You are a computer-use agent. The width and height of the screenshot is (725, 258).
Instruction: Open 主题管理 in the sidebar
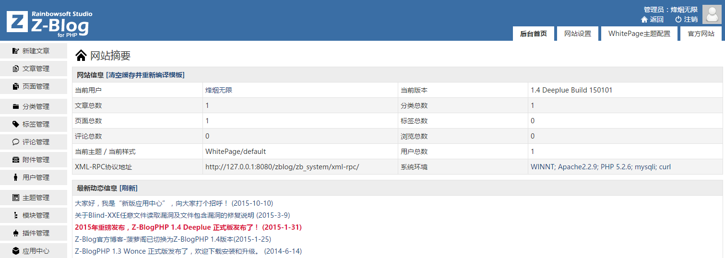tap(34, 198)
